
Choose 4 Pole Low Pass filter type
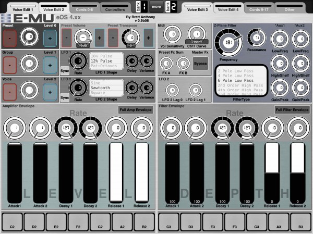tap(236, 76)
